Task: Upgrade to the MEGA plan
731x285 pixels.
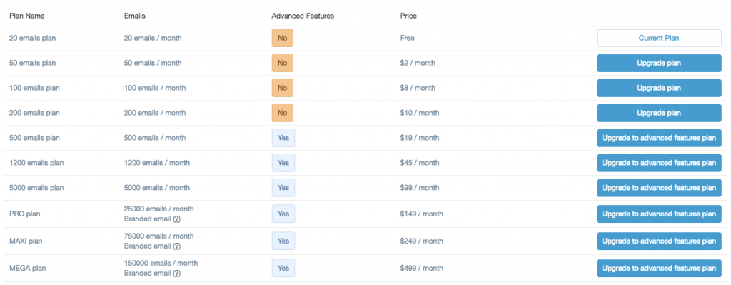Action: (659, 268)
